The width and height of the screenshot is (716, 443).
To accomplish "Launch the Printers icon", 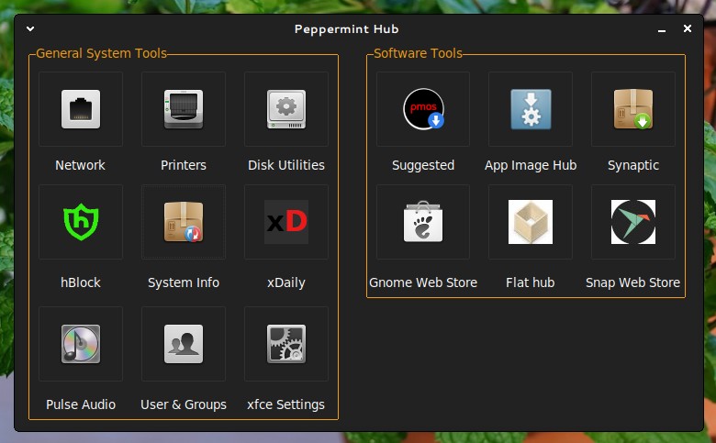I will [184, 109].
